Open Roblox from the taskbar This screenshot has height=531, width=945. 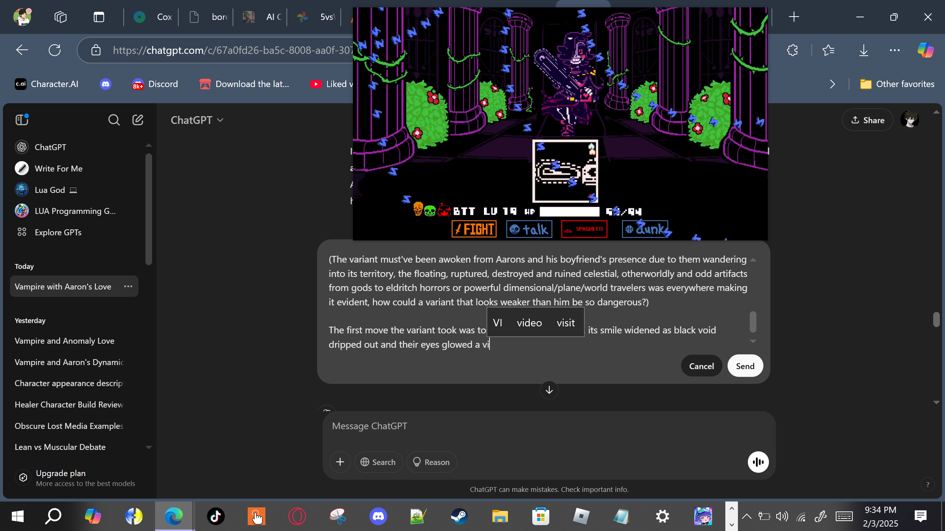(x=581, y=516)
